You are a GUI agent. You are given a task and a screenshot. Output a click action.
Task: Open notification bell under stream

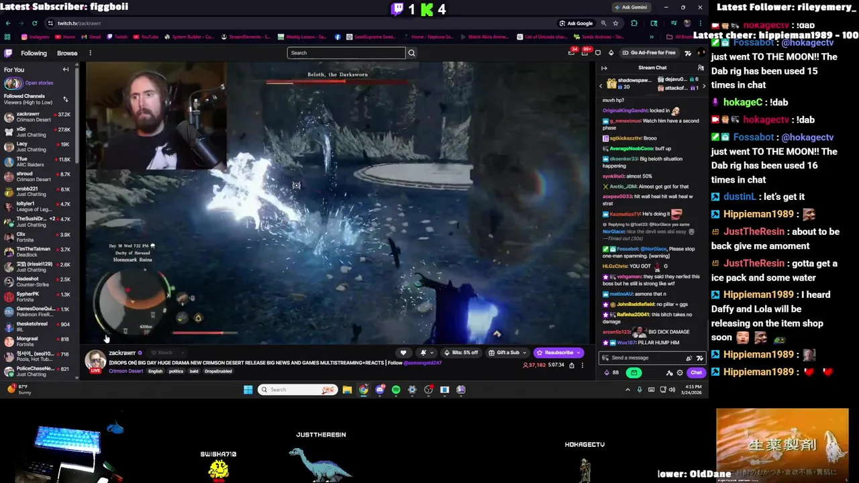[x=423, y=353]
